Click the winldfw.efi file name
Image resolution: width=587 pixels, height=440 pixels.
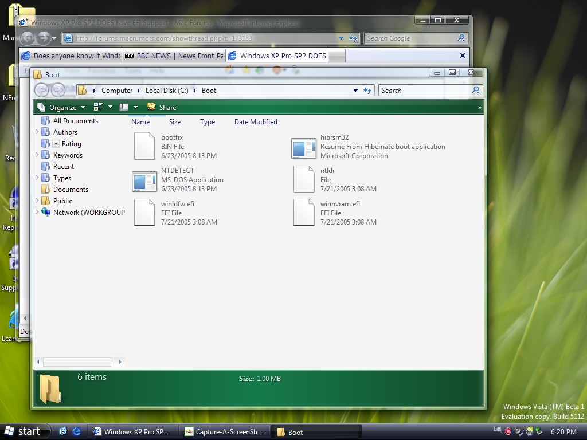[178, 204]
